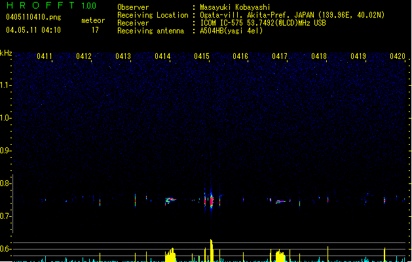
Task: Click time marker 0414
Action: click(162, 56)
